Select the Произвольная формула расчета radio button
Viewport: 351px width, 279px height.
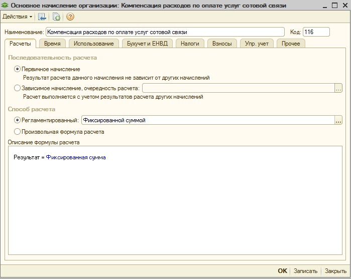17,132
